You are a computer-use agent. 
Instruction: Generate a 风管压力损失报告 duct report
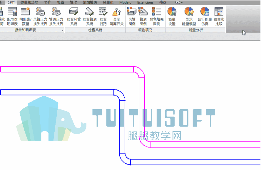[x=40, y=16]
